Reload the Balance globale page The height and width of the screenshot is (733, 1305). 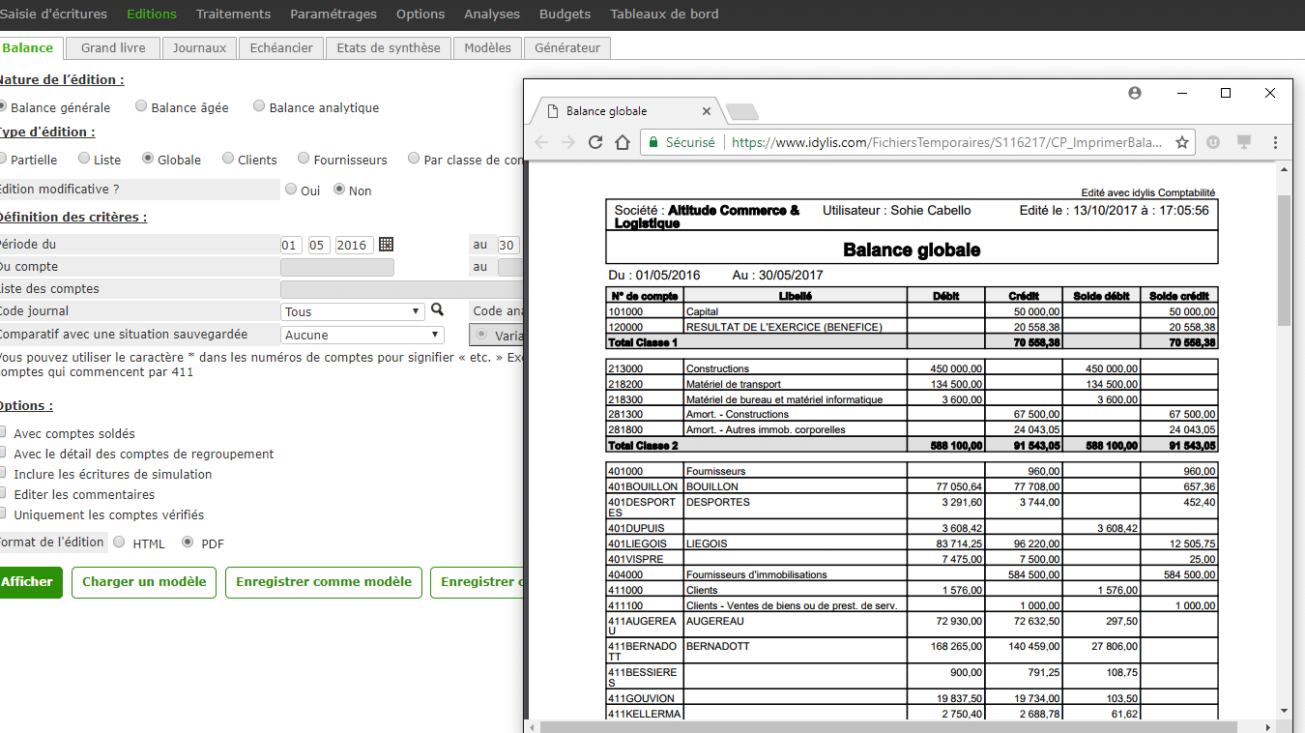click(594, 141)
